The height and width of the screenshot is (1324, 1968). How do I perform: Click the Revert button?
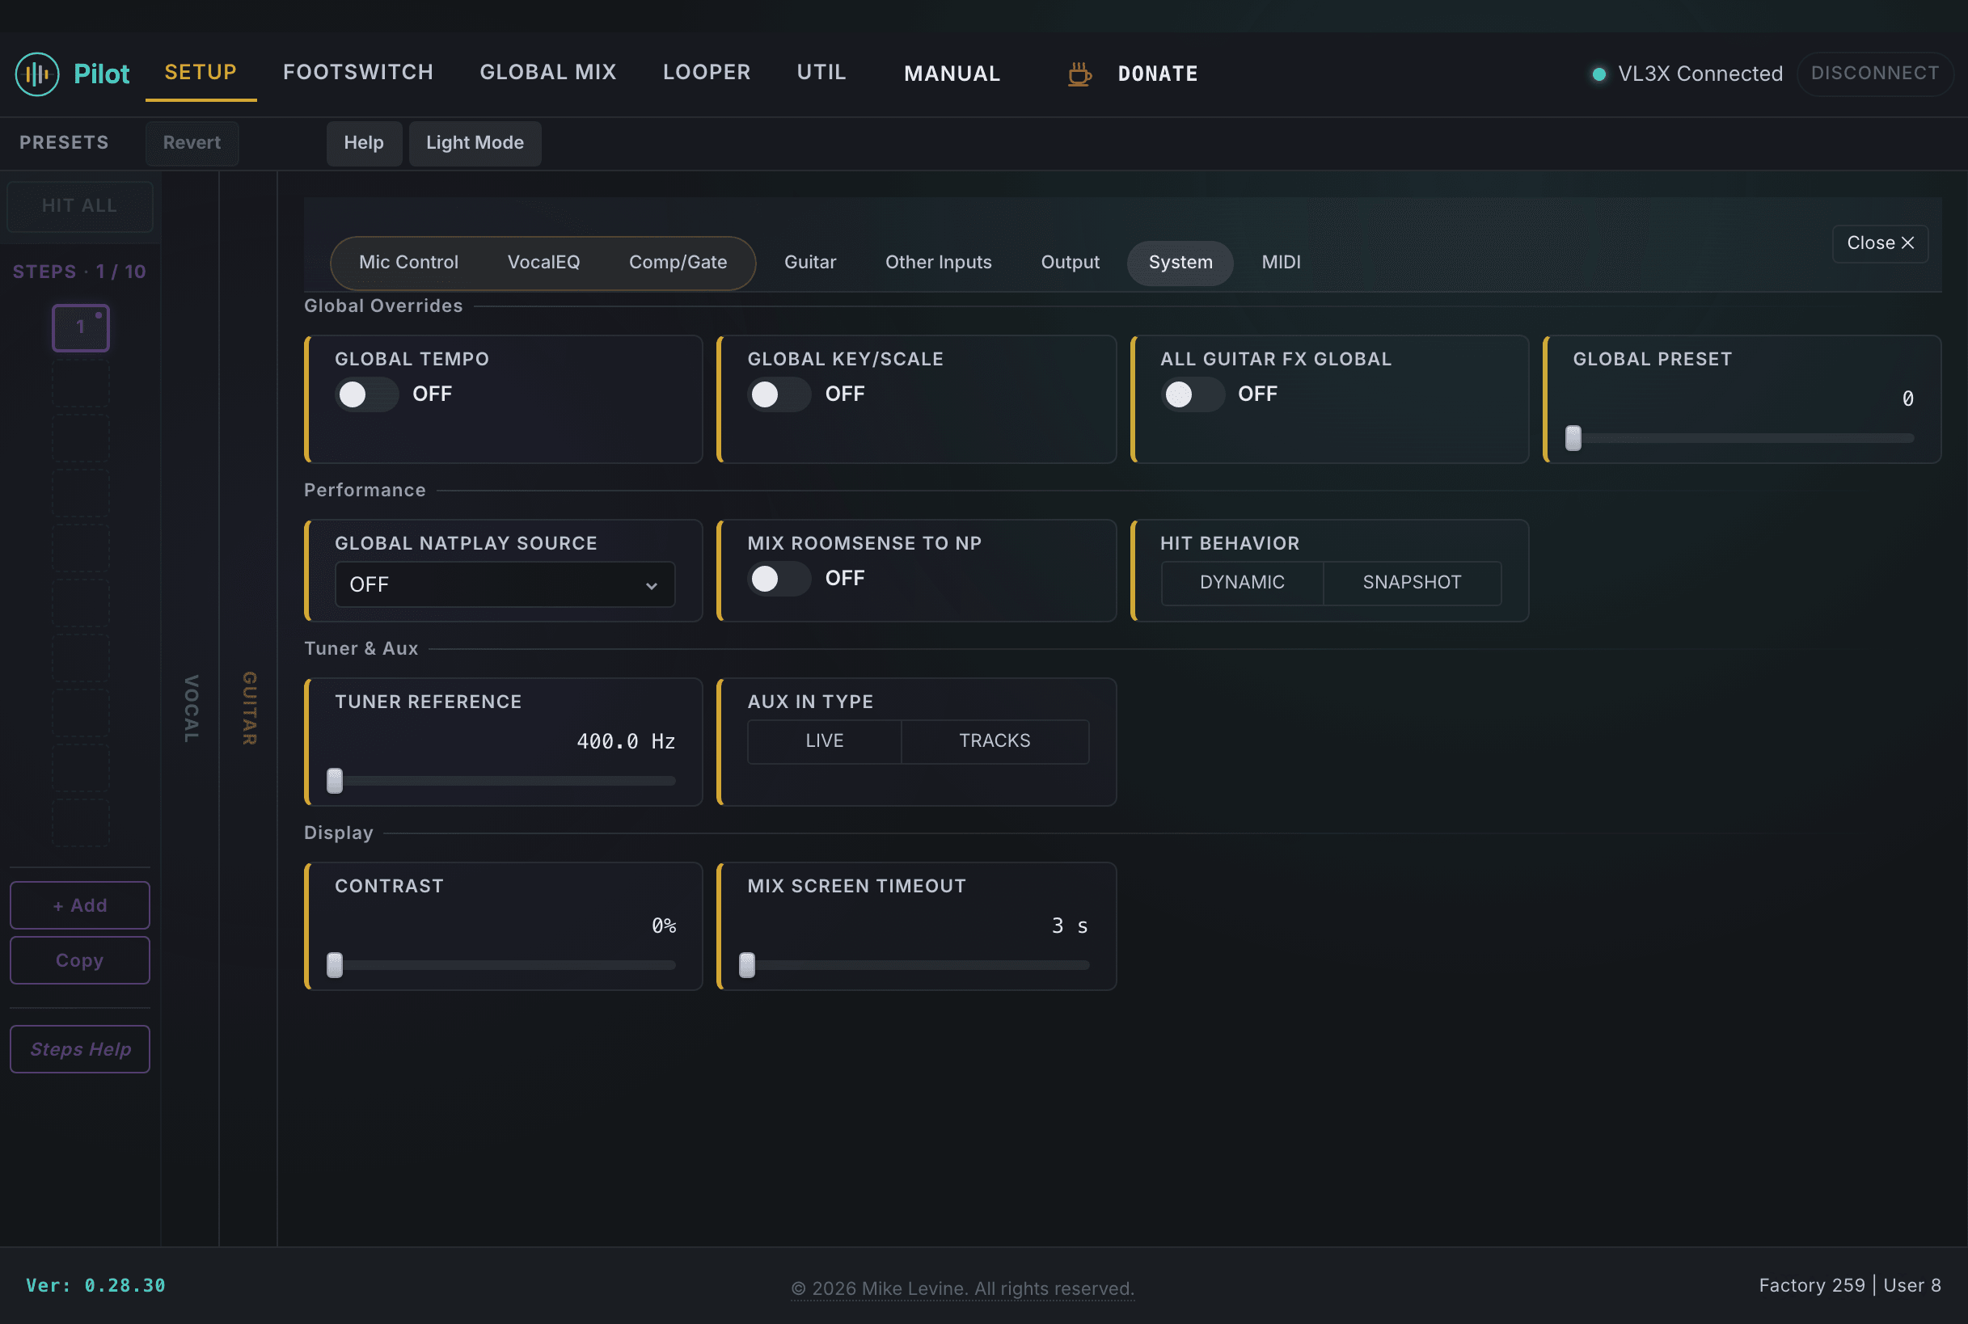(192, 143)
